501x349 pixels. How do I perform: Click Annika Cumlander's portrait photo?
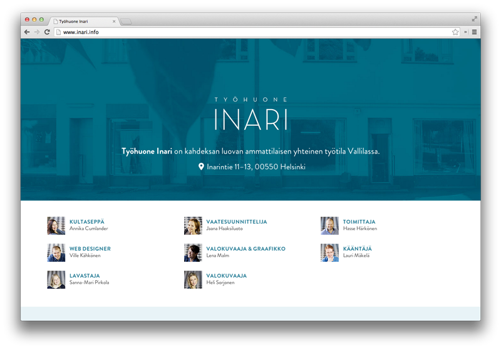[x=56, y=226]
